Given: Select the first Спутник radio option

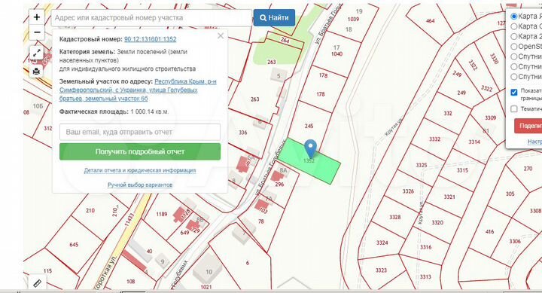Looking at the screenshot, I should 514,56.
